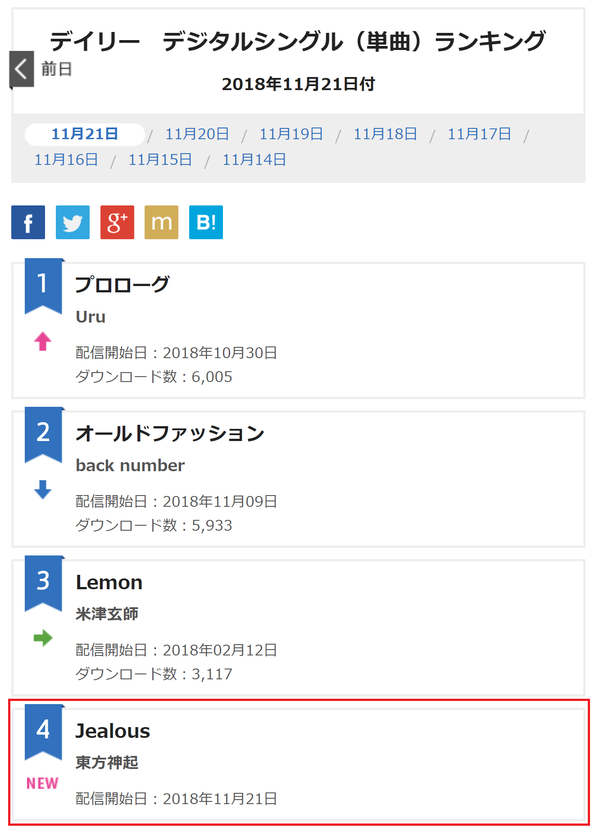Click the Facebook share icon

(x=28, y=223)
